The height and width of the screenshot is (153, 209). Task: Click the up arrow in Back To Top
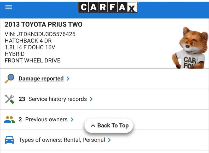point(93,126)
